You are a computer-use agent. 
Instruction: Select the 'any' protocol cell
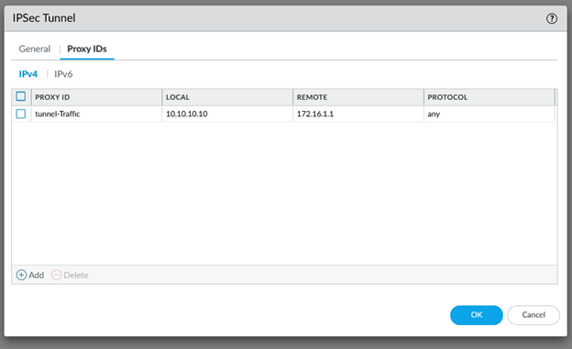coord(489,114)
